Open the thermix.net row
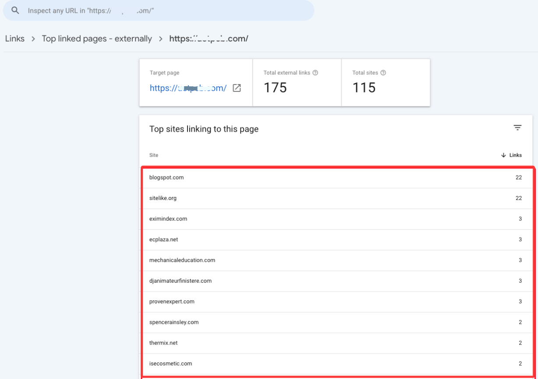Image resolution: width=538 pixels, height=379 pixels. [163, 343]
